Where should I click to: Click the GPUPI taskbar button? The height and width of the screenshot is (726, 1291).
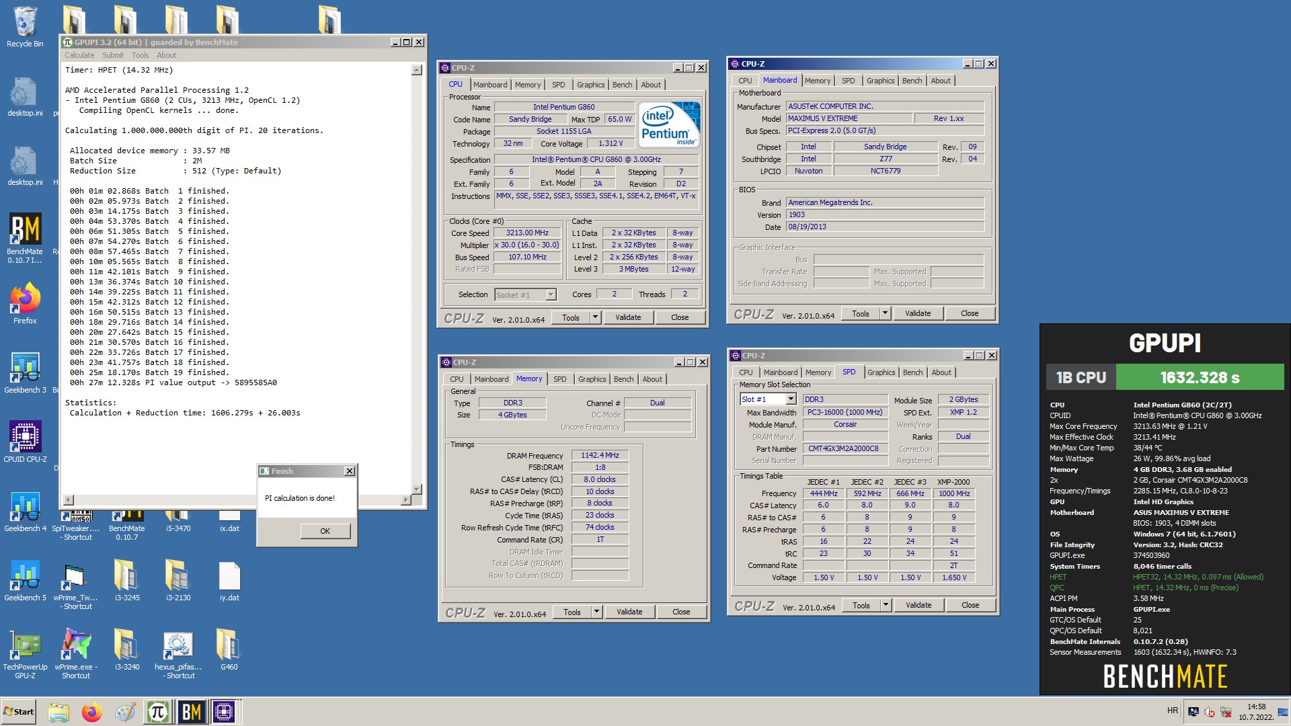pyautogui.click(x=158, y=712)
